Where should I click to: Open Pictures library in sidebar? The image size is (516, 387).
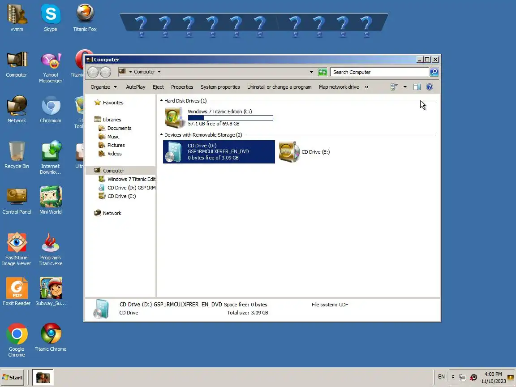(x=116, y=145)
